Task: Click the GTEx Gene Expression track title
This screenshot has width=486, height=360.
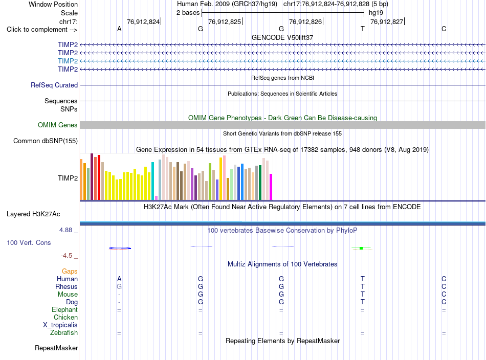Action: pos(282,150)
